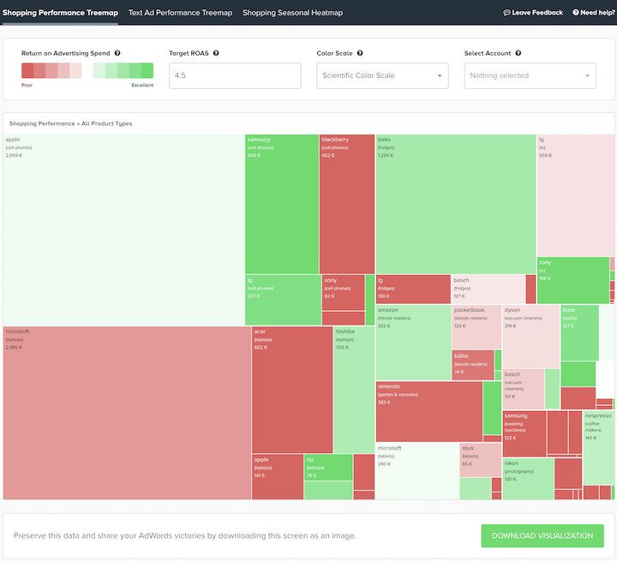617x561 pixels.
Task: Click the Shopping Performance breadcrumb link
Action: pyautogui.click(x=42, y=123)
